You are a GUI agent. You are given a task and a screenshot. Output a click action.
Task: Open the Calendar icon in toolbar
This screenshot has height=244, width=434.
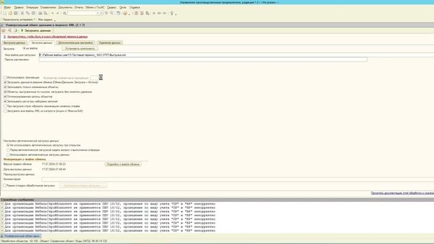[x=142, y=13]
